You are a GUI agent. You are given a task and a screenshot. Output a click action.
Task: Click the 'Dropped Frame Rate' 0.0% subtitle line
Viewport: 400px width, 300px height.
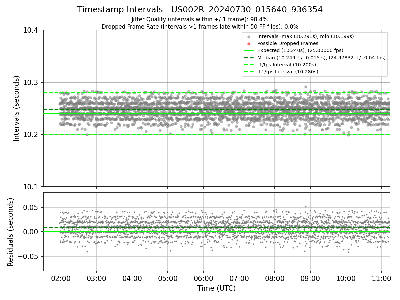(x=200, y=27)
